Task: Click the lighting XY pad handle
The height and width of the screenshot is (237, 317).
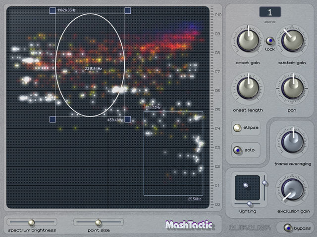Action: (246, 185)
